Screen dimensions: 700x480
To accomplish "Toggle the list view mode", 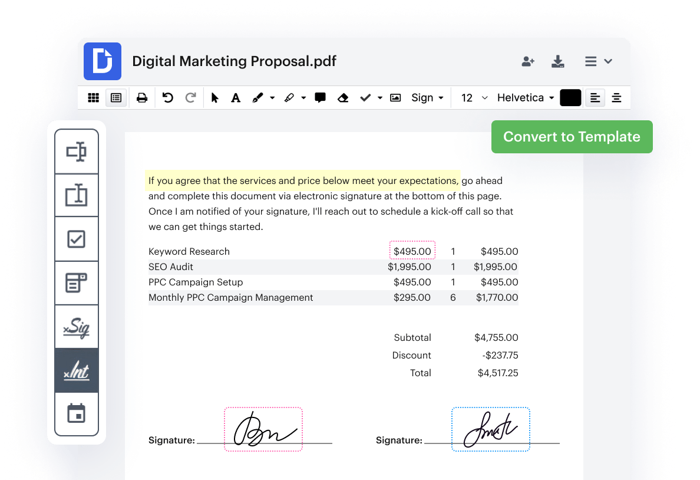I will [116, 98].
